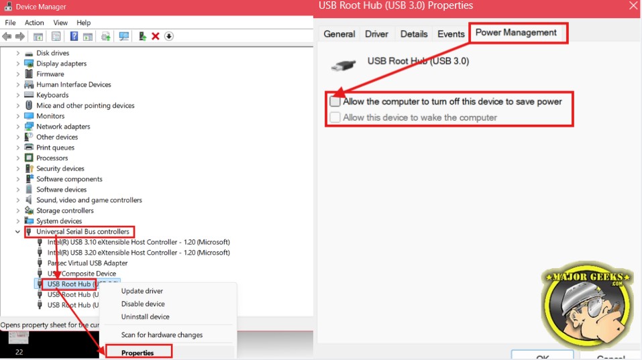The image size is (642, 360).
Task: Open the Power Management tab
Action: [x=516, y=33]
